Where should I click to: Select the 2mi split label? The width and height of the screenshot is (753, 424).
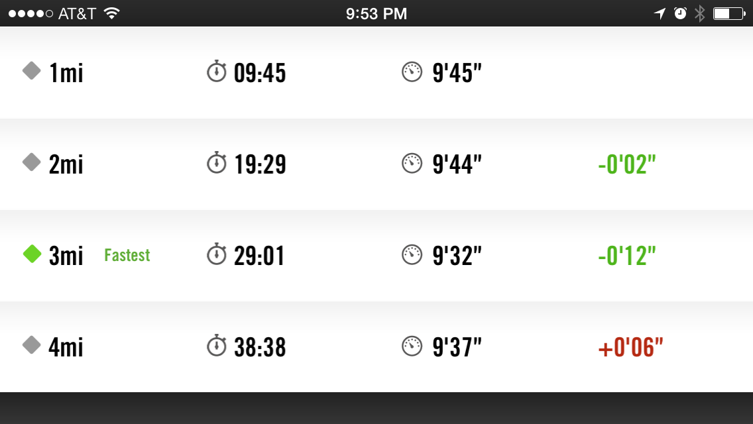coord(66,164)
